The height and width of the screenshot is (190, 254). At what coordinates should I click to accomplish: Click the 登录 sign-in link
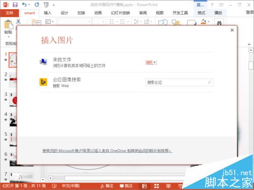point(250,12)
